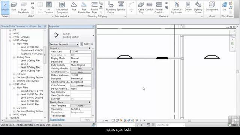This screenshot has width=240, height=135.
Task: Select the Device tool
Action: pyautogui.click(x=188, y=7)
